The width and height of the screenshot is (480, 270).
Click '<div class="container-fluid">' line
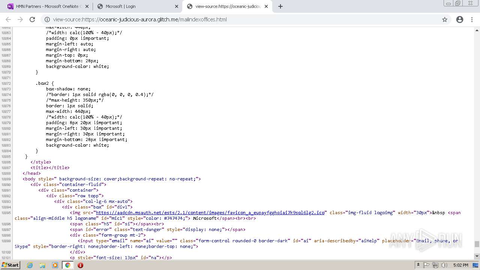[x=69, y=184]
